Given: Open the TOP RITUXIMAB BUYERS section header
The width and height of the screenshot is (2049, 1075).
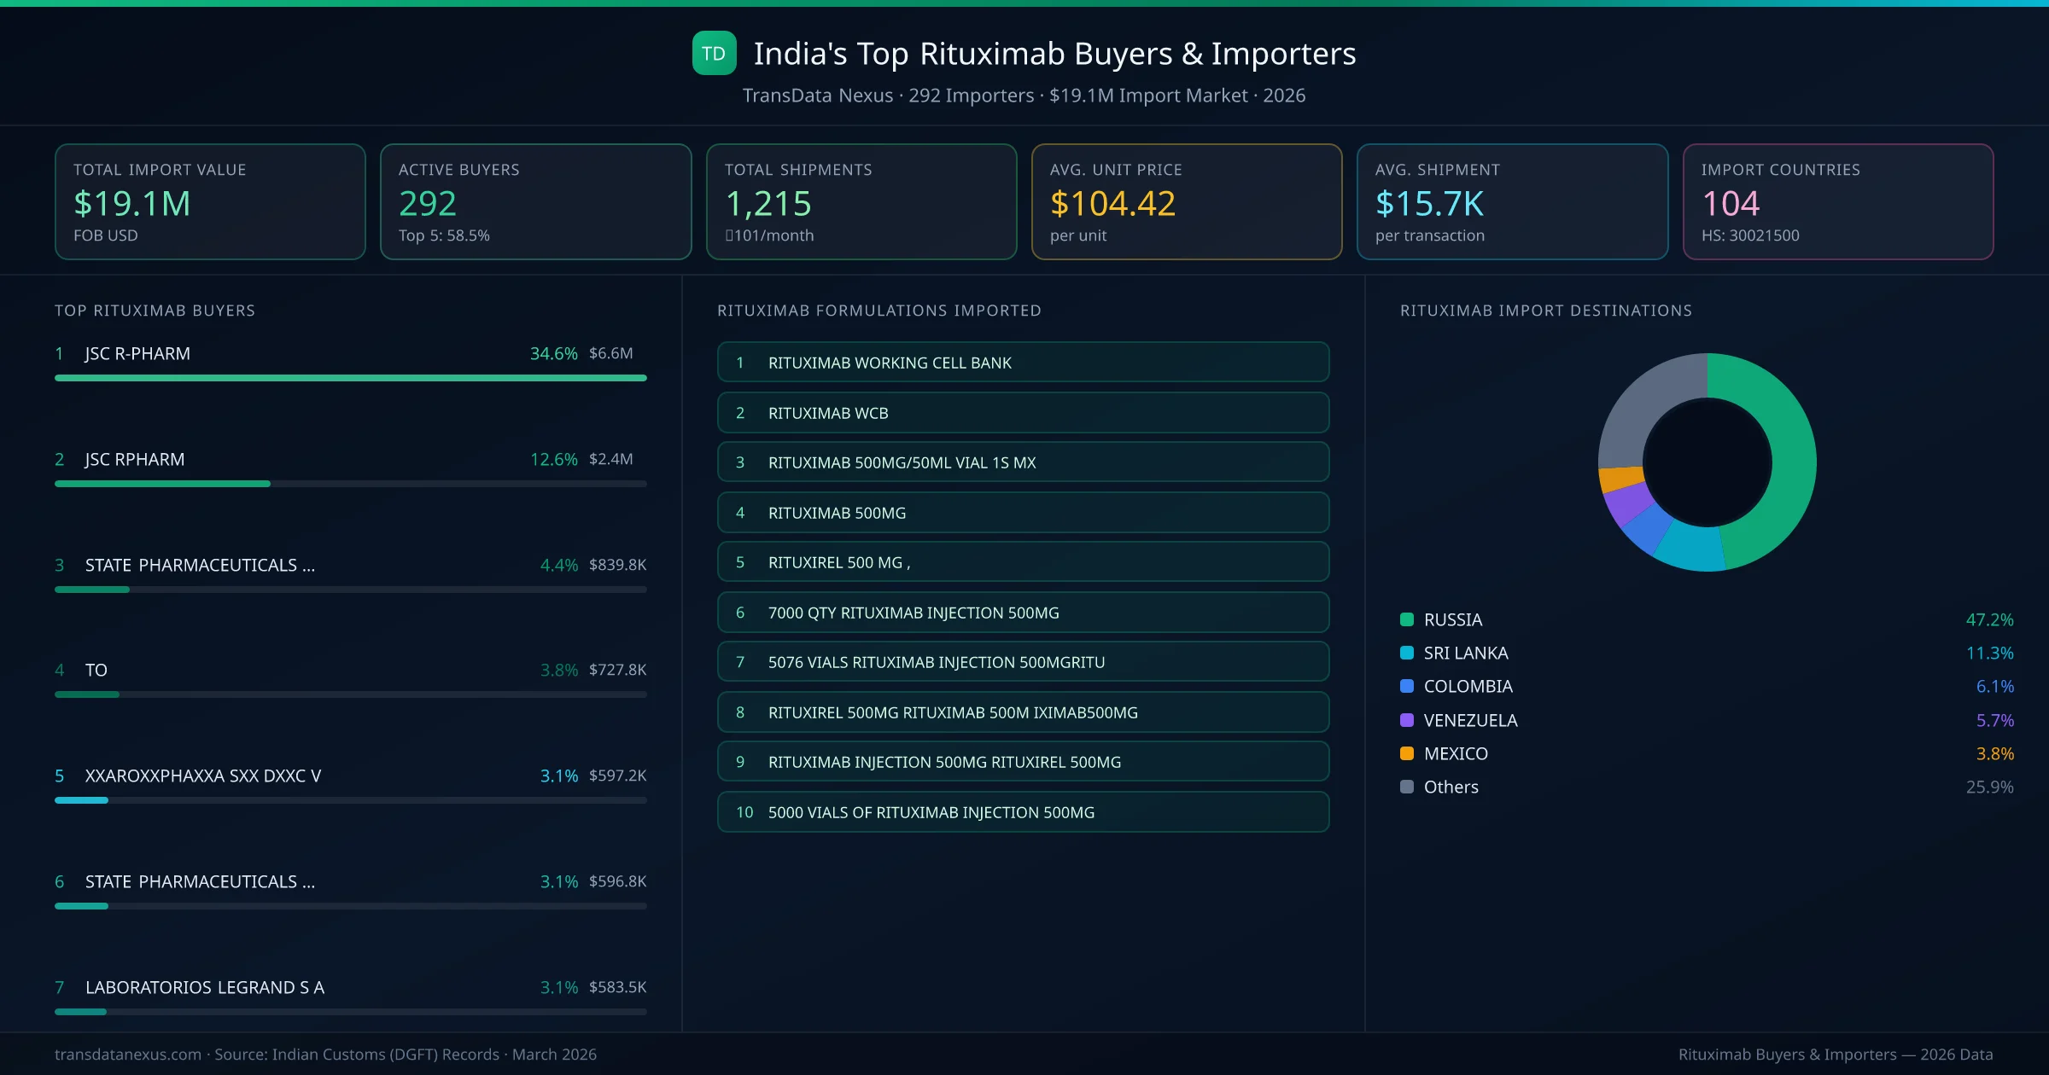Looking at the screenshot, I should point(154,311).
